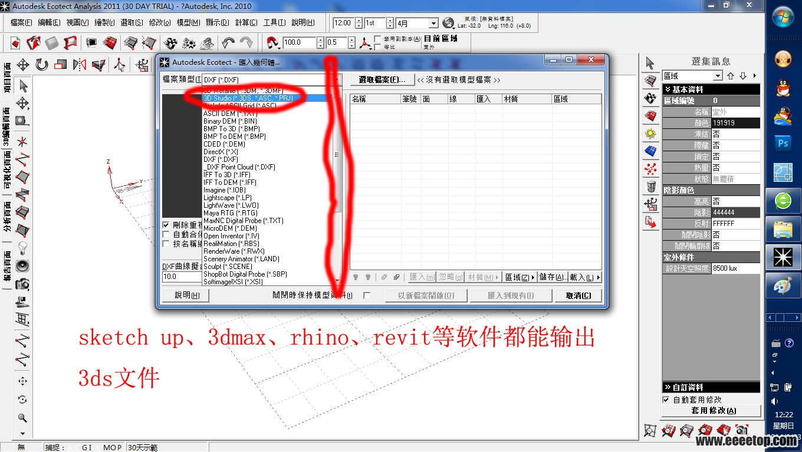Click the trash bin panel icon on right
This screenshot has width=802, height=452.
click(650, 187)
